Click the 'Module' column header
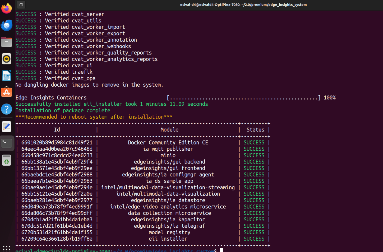Viewport: 383px width, 252px height. point(169,130)
